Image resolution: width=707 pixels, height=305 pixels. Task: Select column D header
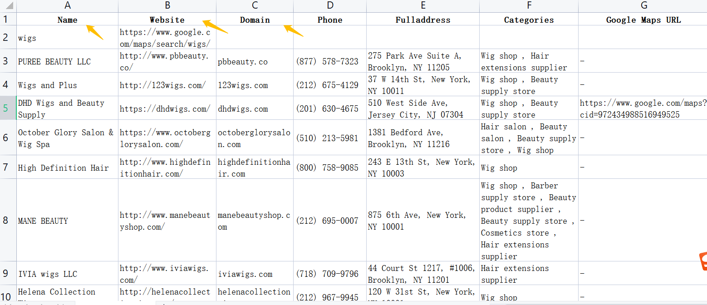(330, 5)
